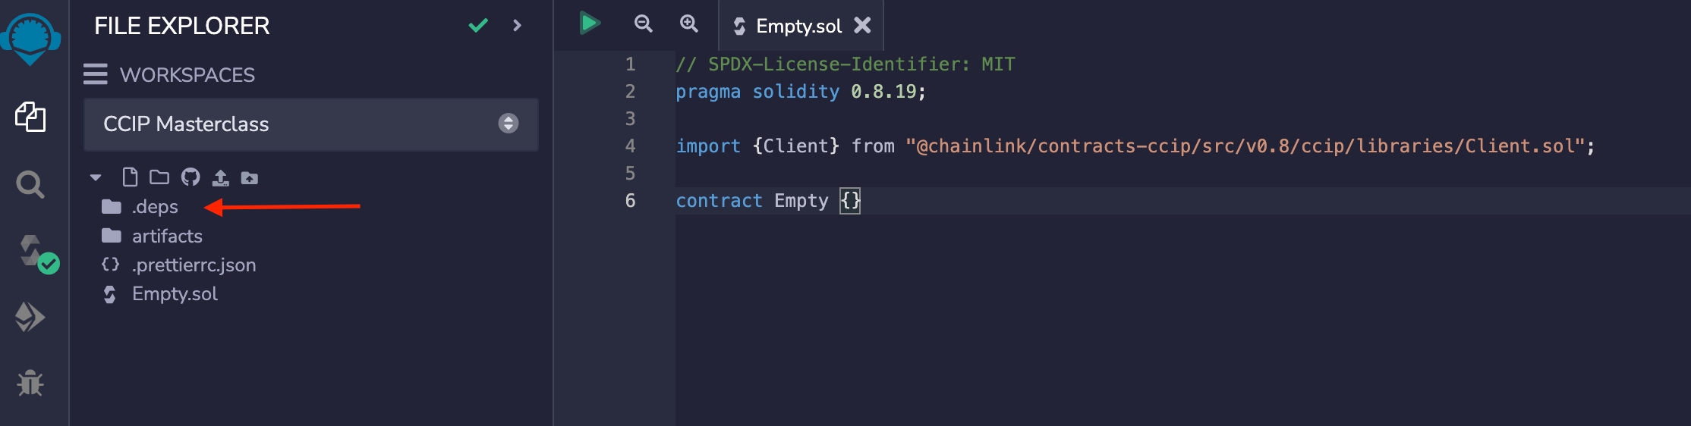
Task: Collapse the file tree root arrow
Action: tap(96, 177)
